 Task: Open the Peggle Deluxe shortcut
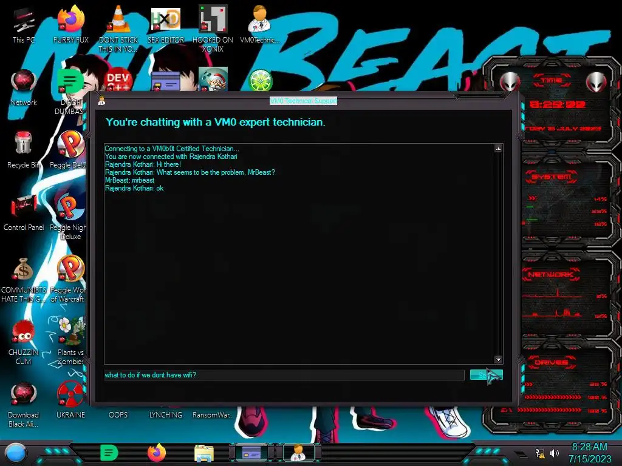70,150
